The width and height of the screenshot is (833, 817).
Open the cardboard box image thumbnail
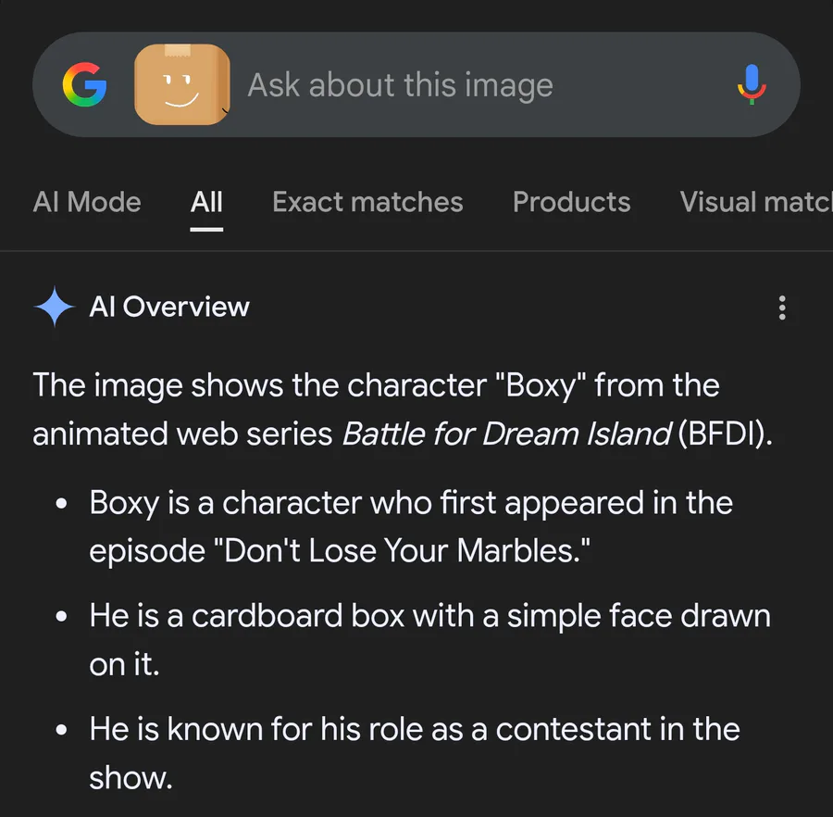coord(182,84)
